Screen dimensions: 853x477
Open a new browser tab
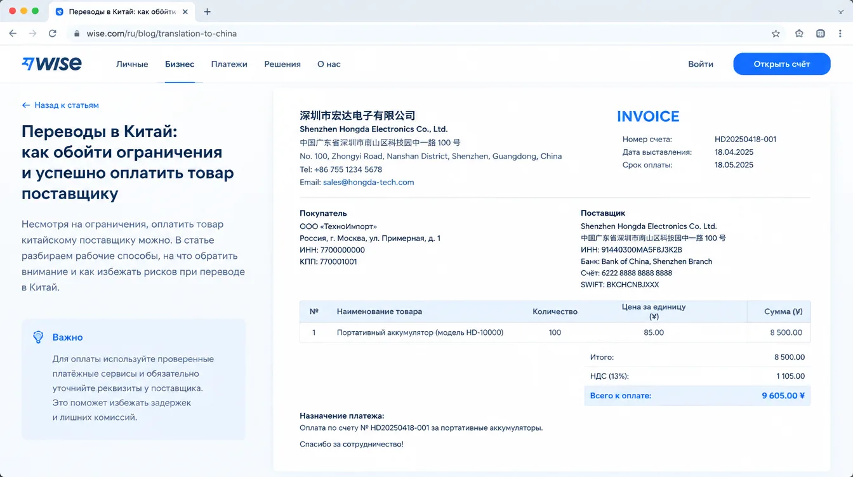tap(207, 11)
